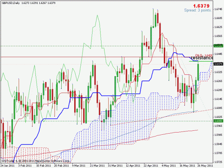
Task: Select the pink horizontal Fibonacci line
Action: [x=106, y=57]
